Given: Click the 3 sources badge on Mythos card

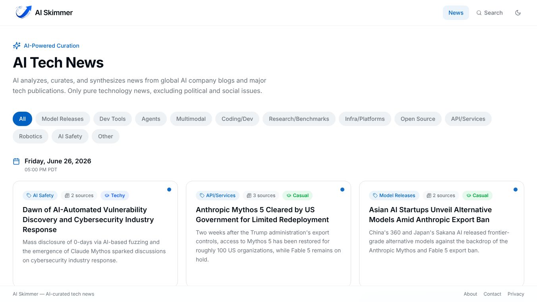Looking at the screenshot, I should click(x=261, y=196).
